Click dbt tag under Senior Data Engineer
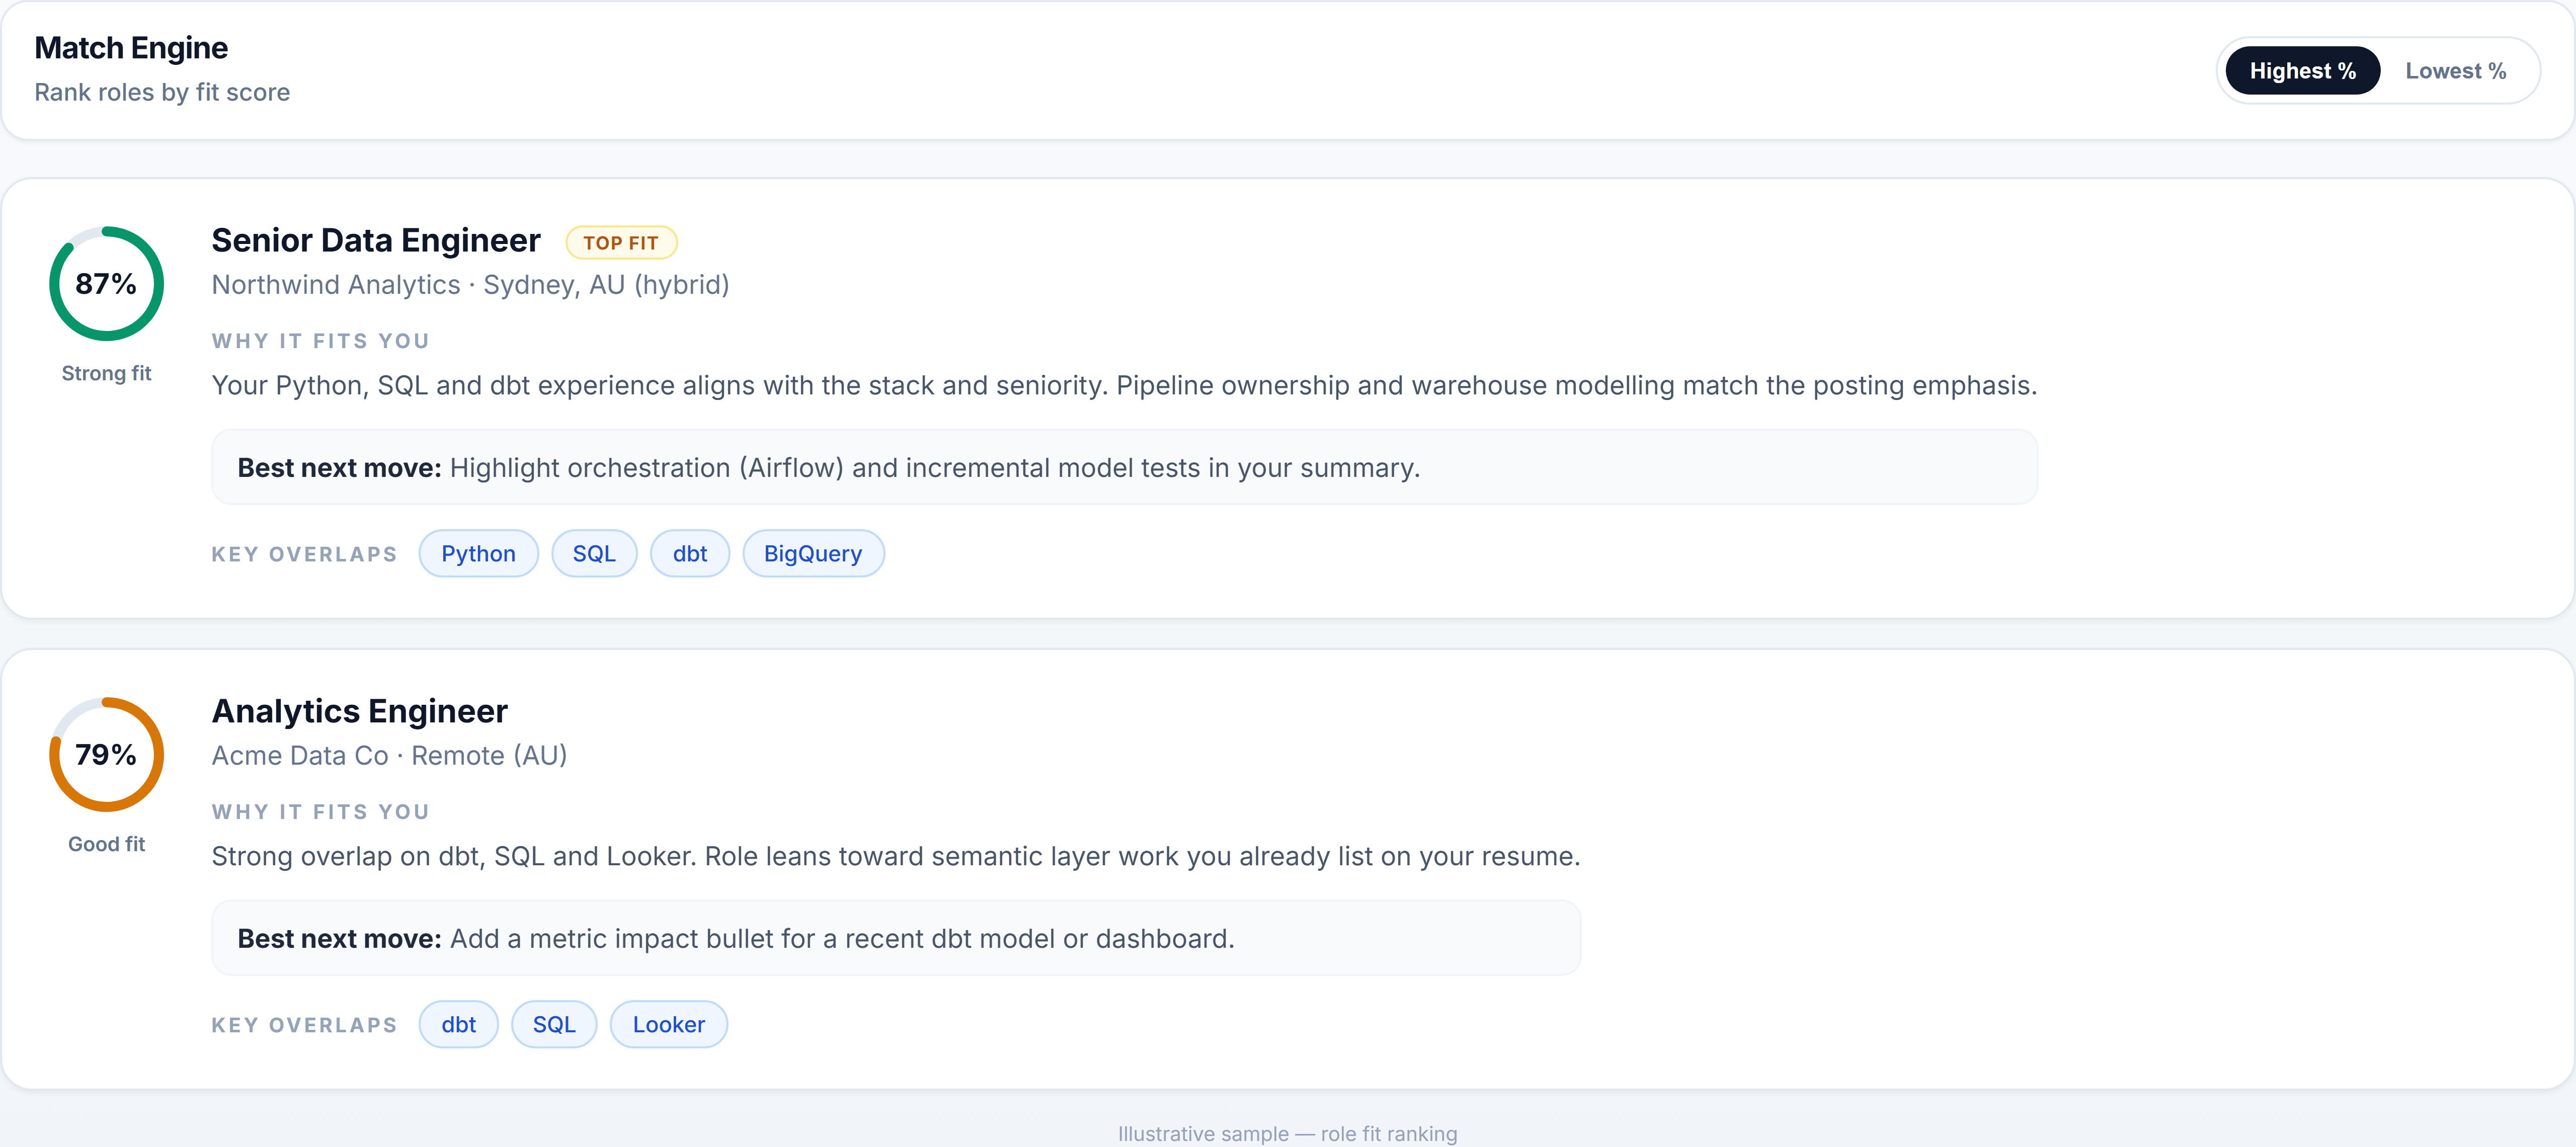Viewport: 2576px width, 1147px height. click(689, 554)
